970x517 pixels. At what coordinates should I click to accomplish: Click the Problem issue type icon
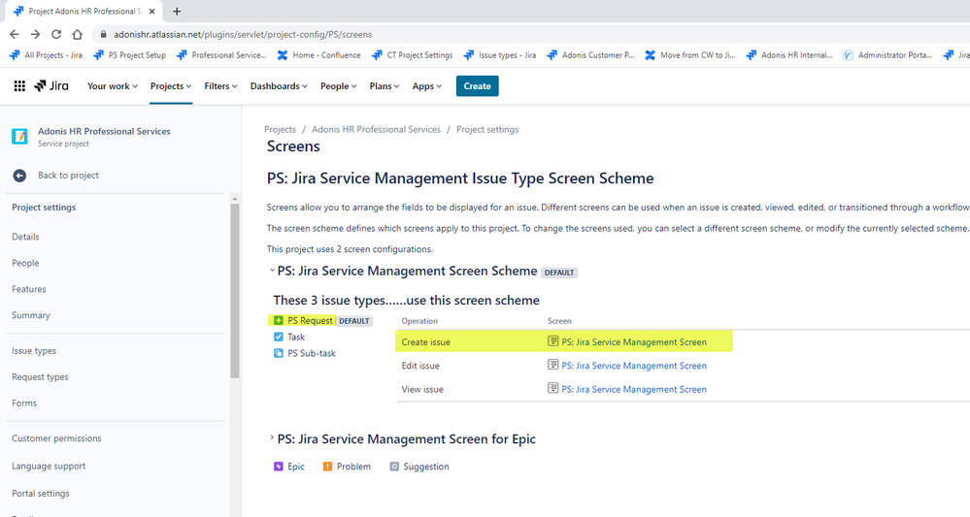pyautogui.click(x=328, y=467)
